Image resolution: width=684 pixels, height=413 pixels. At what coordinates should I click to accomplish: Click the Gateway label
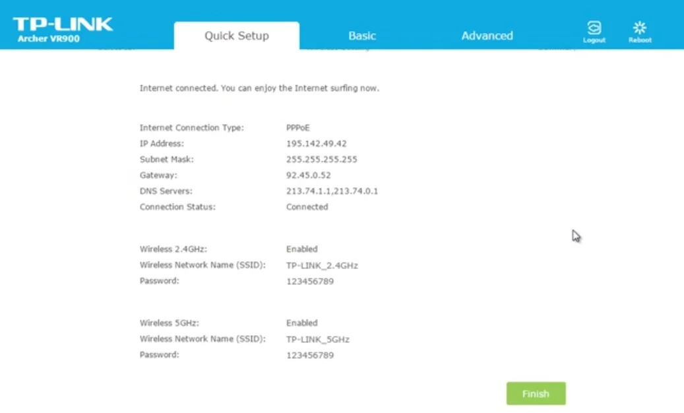click(x=158, y=175)
